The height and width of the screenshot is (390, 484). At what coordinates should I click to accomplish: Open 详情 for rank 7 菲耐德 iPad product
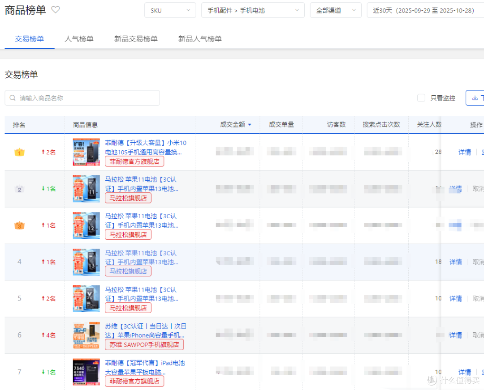465,372
